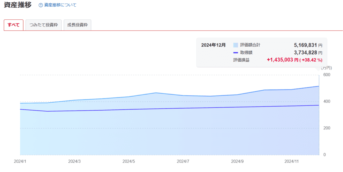Click the 2024/5 x-axis label

pos(129,162)
